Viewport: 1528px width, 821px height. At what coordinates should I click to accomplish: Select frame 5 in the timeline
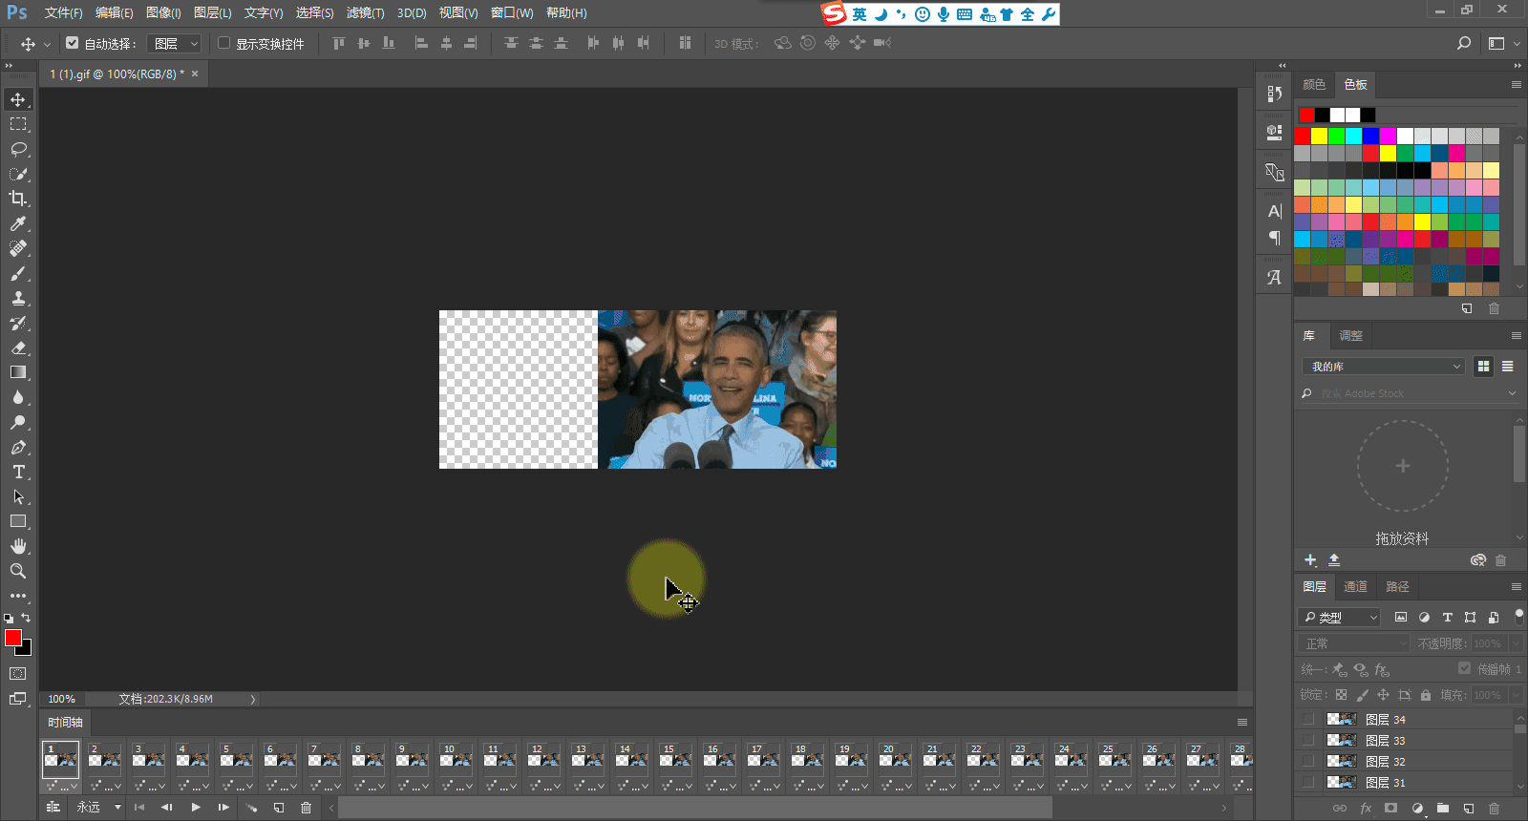coord(236,760)
